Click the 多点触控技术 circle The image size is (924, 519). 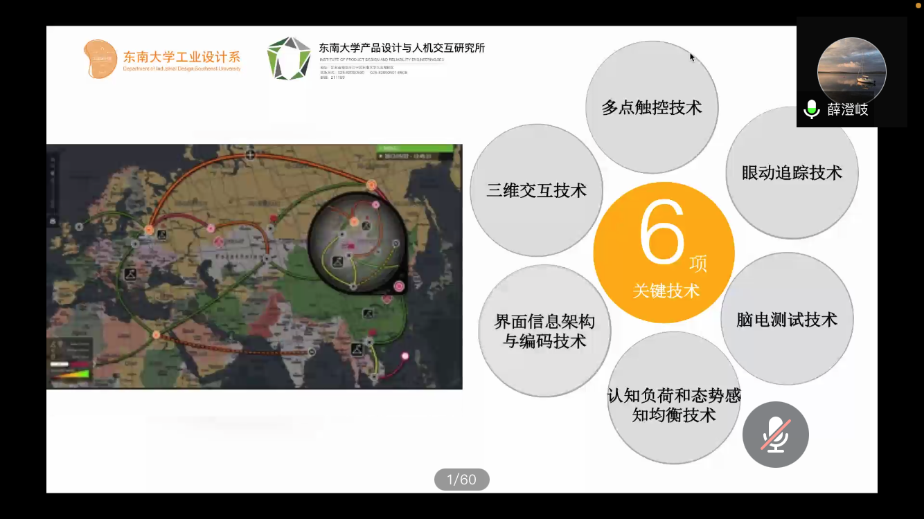pos(652,107)
